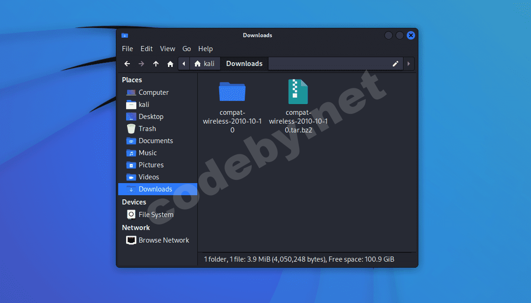The image size is (531, 303).
Task: Click the Places section header
Action: [x=132, y=80]
